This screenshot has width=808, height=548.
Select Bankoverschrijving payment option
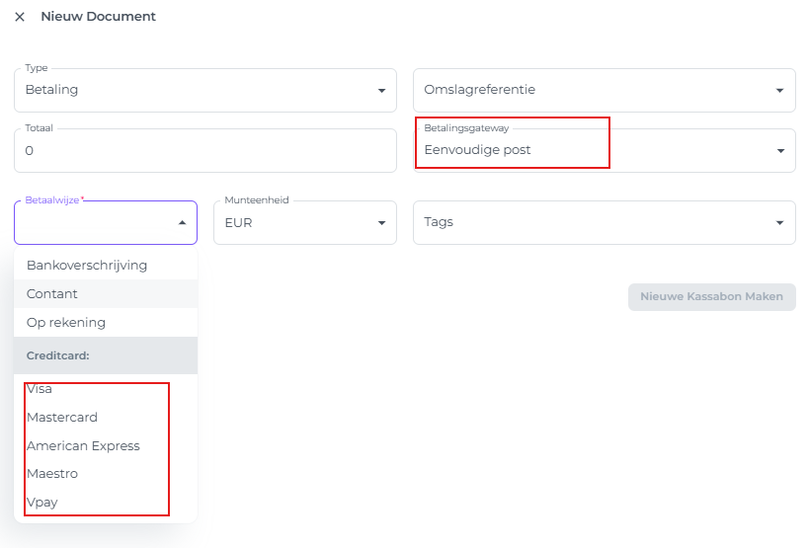click(87, 266)
